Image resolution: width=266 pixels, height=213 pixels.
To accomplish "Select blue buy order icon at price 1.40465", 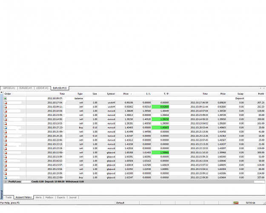I will [6, 127].
